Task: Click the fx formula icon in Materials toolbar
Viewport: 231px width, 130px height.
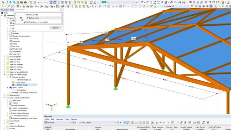Action: (x=178, y=122)
